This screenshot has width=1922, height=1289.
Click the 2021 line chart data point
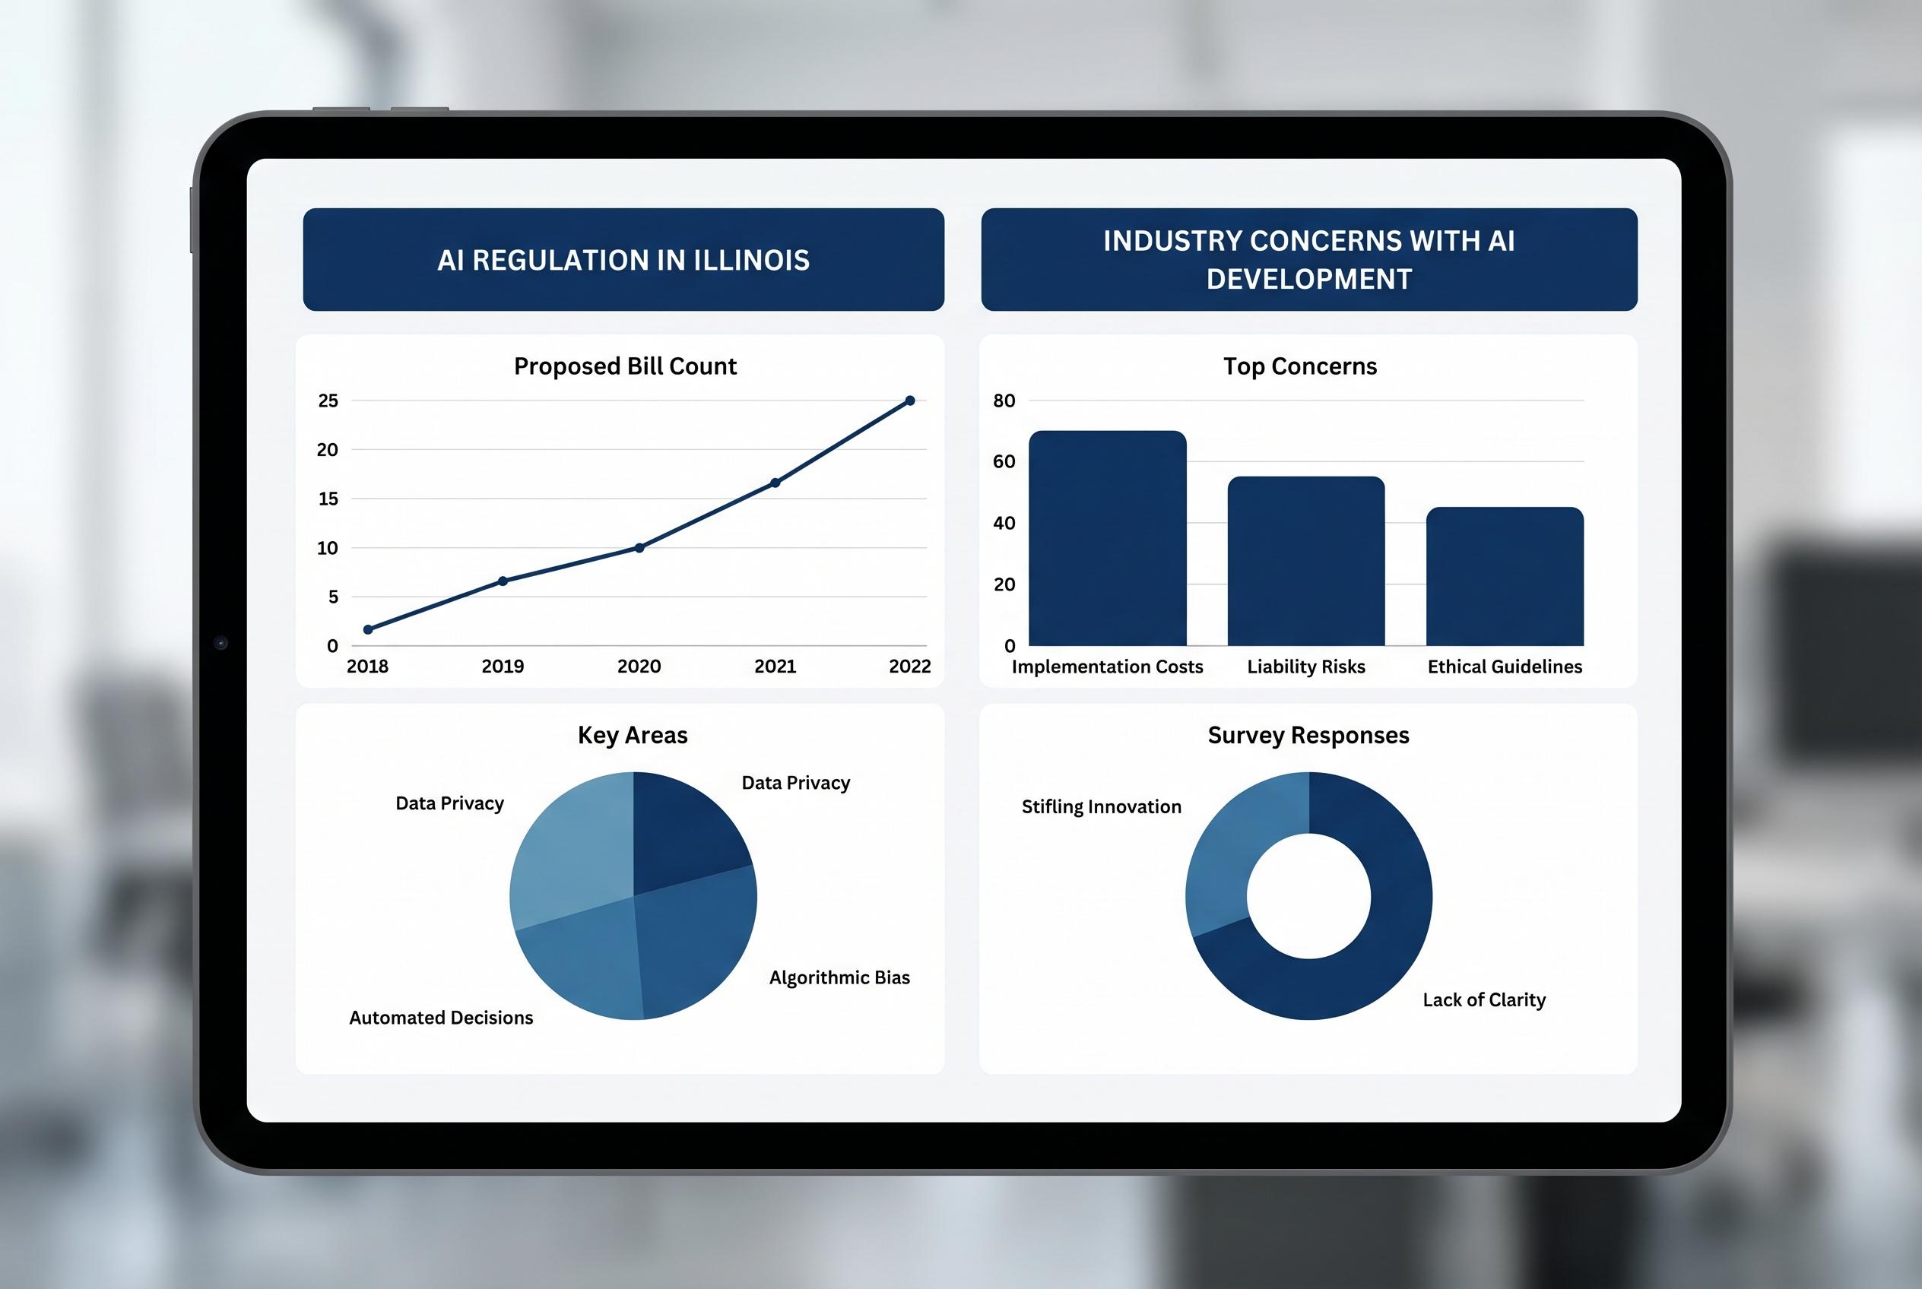pos(775,483)
